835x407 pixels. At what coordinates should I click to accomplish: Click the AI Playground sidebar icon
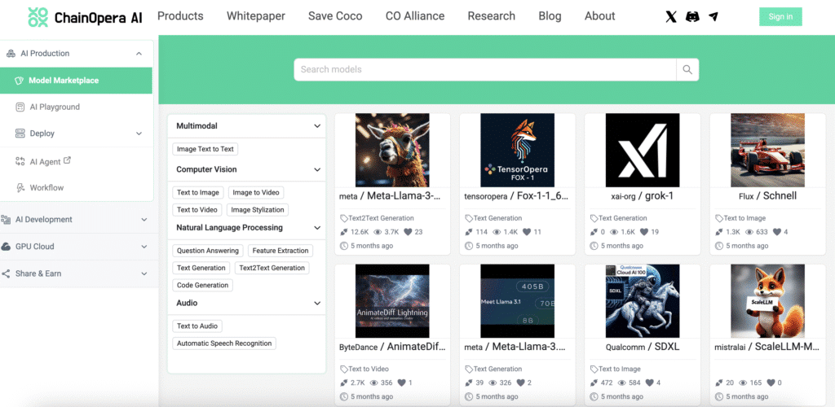(21, 107)
